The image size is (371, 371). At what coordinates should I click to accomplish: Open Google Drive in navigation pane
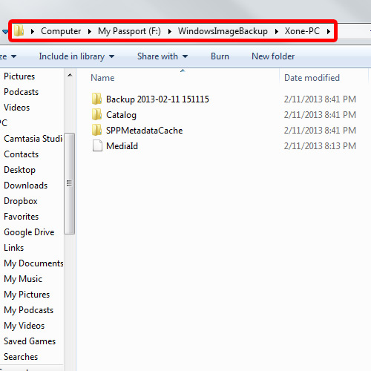(x=29, y=232)
